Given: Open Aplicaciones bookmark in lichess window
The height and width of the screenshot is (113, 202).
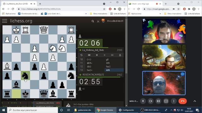Looking at the screenshot, I should point(9,13).
